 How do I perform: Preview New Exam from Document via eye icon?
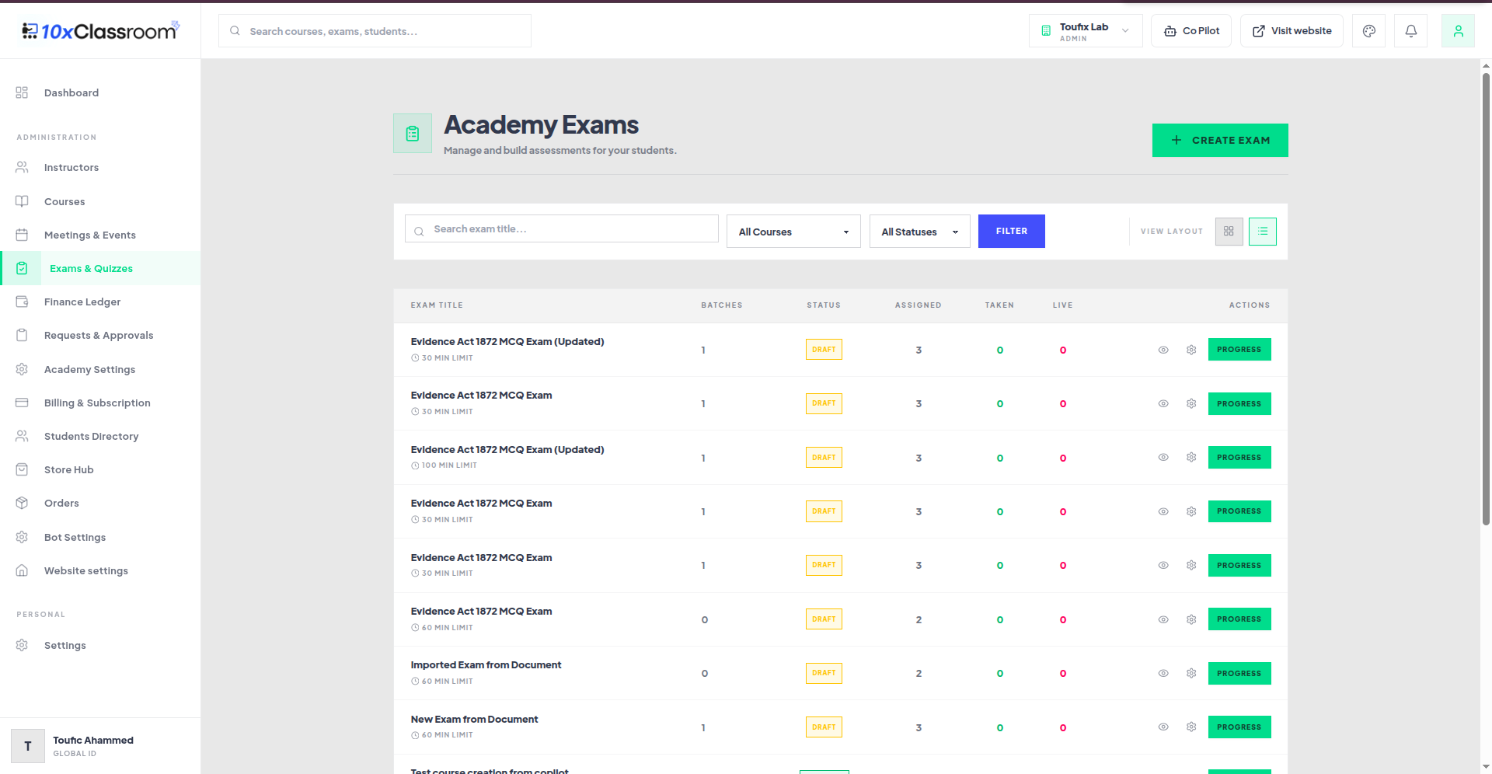(1163, 727)
